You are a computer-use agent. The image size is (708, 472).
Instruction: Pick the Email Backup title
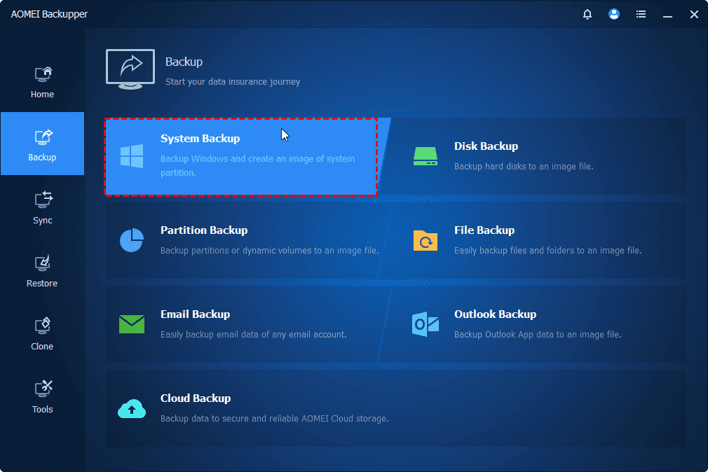[195, 314]
